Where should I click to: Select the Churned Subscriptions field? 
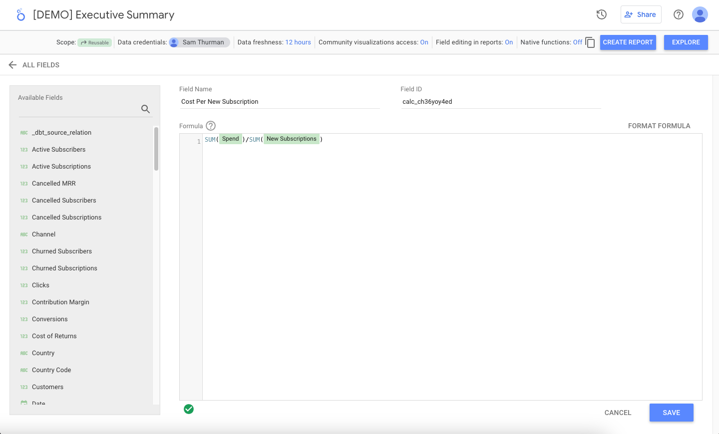tap(64, 268)
